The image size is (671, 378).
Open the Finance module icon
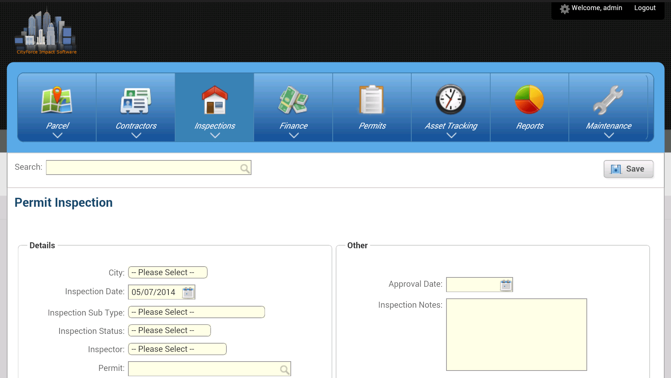293,100
